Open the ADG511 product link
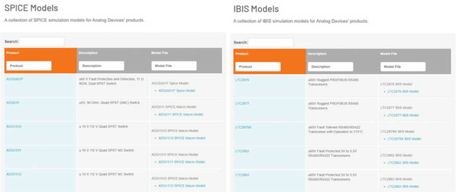The width and height of the screenshot is (458, 194). click(13, 103)
